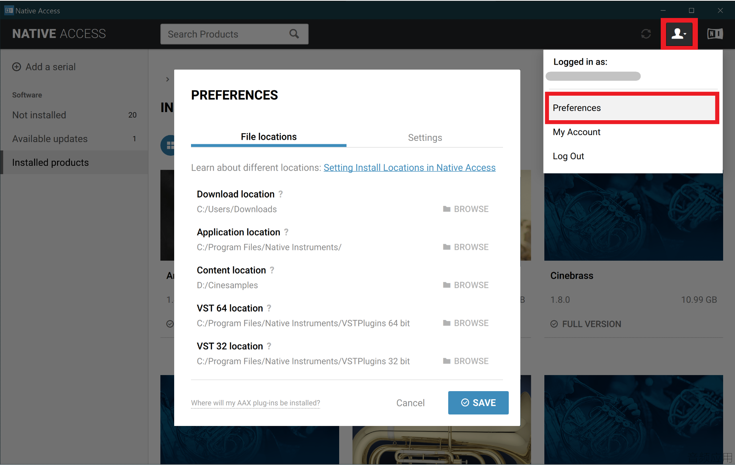This screenshot has width=735, height=465.
Task: Expand the breadcrumb chevron arrow
Action: [167, 79]
